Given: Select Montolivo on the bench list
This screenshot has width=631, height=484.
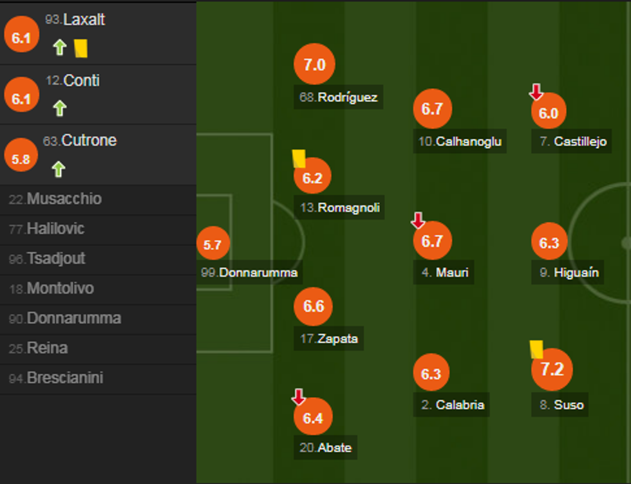Looking at the screenshot, I should (x=60, y=288).
